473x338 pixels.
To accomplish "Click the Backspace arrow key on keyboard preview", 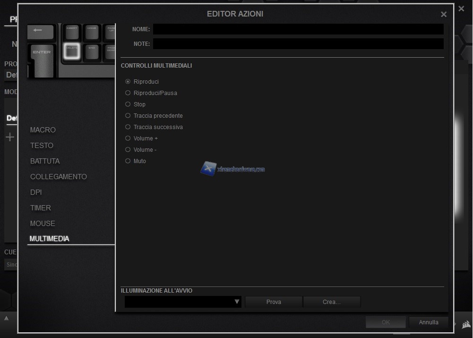I will point(42,31).
